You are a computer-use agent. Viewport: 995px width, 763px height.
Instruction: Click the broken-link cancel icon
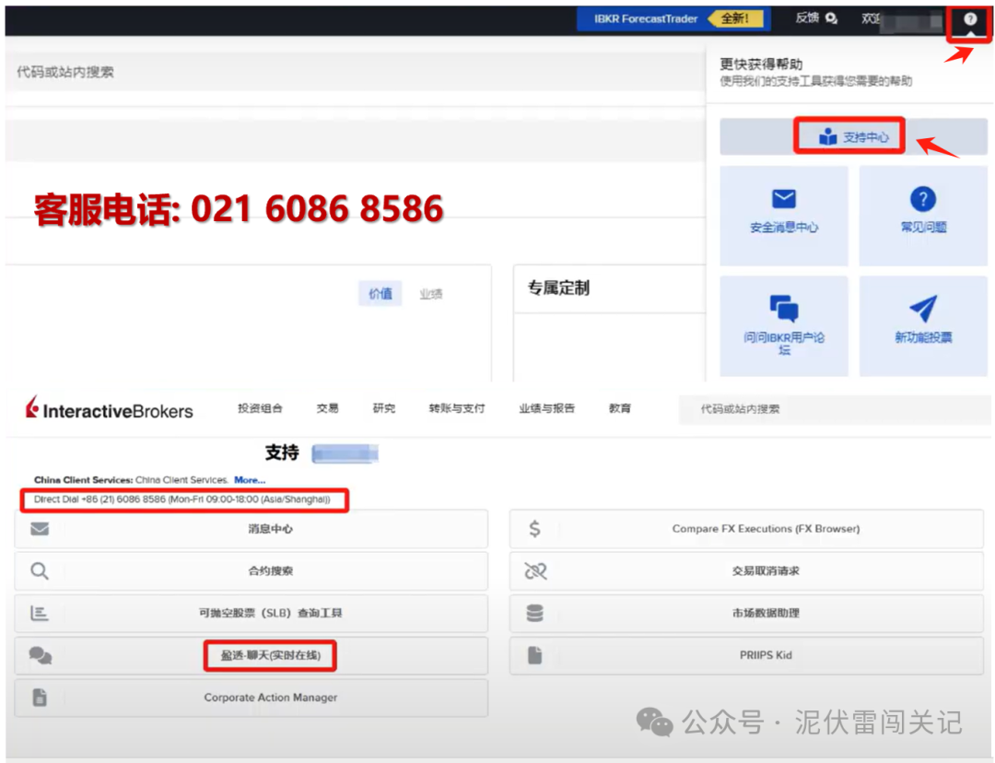(x=535, y=570)
